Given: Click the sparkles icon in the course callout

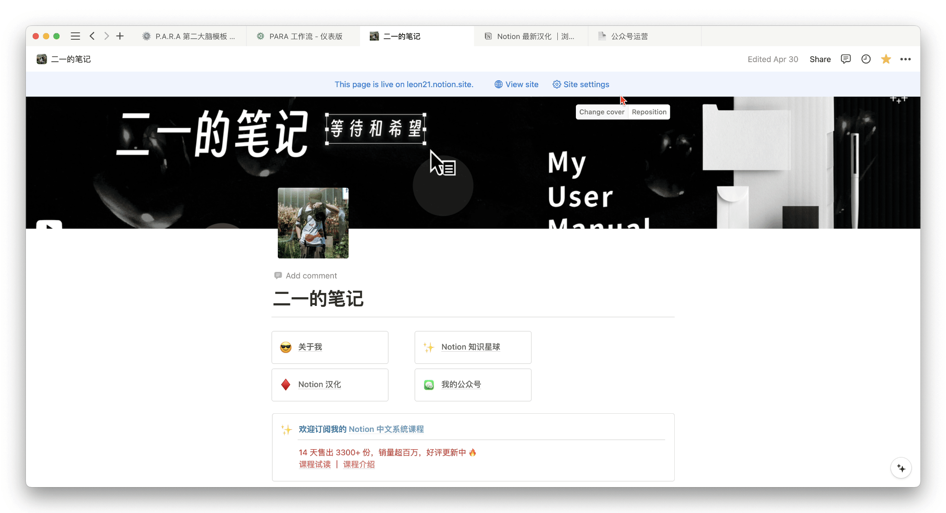Looking at the screenshot, I should coord(286,430).
